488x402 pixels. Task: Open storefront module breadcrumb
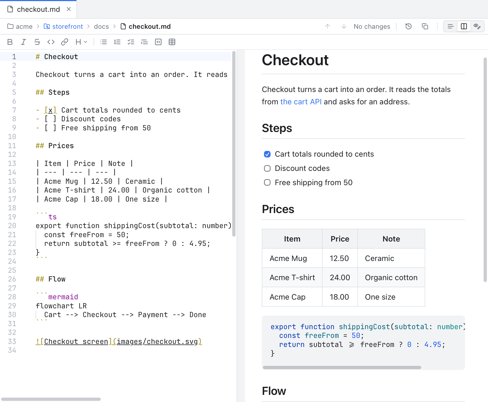click(63, 26)
